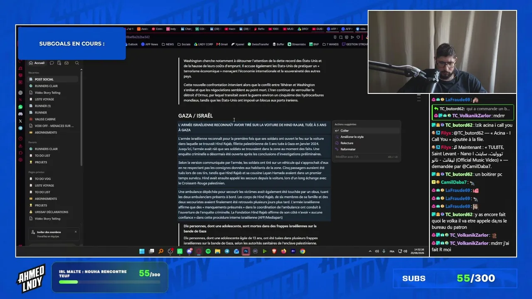Image resolution: width=532 pixels, height=299 pixels.
Task: Open the LISTE VOYAGE page under Récentes
Action: 53,99
